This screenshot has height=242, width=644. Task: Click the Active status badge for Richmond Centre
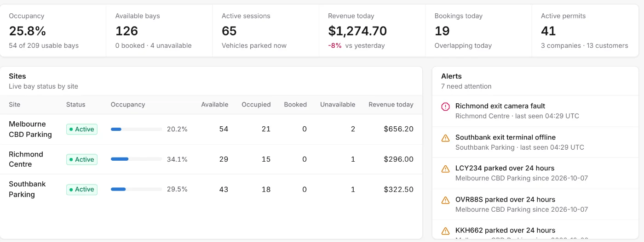point(82,159)
